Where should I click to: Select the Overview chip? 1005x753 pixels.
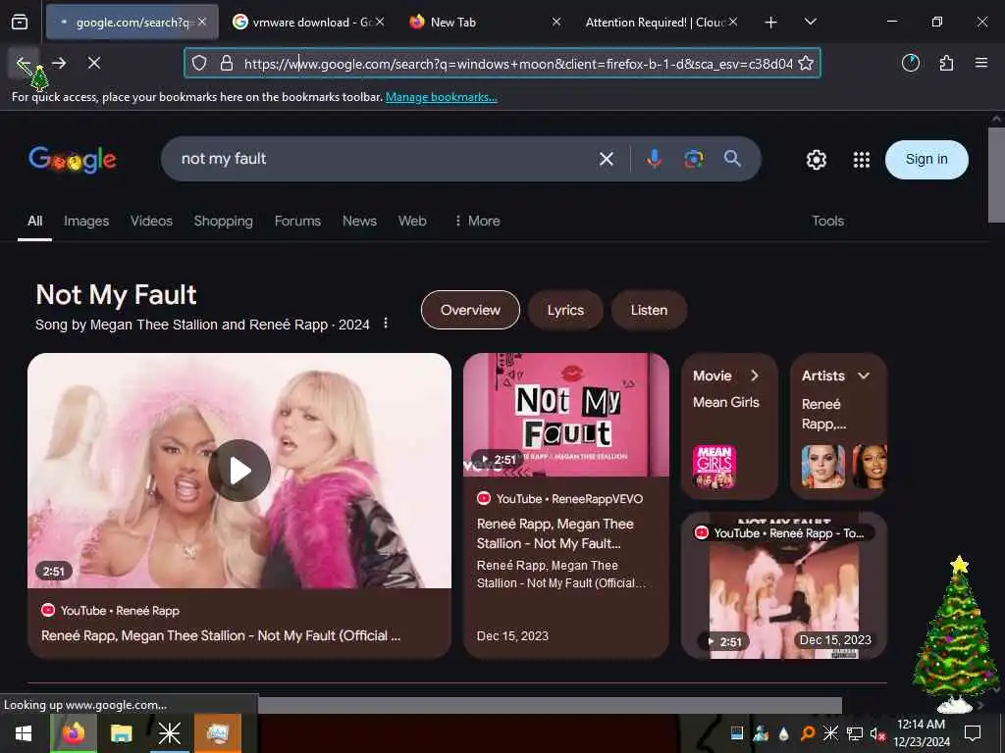tap(470, 310)
